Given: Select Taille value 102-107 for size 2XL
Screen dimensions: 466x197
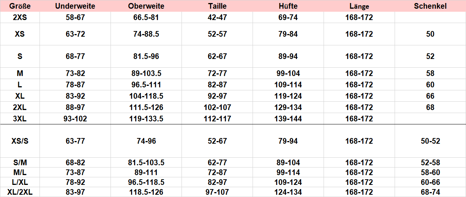Looking at the screenshot, I should point(217,107).
